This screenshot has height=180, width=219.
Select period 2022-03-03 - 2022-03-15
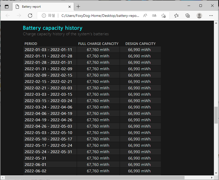(x=48, y=94)
